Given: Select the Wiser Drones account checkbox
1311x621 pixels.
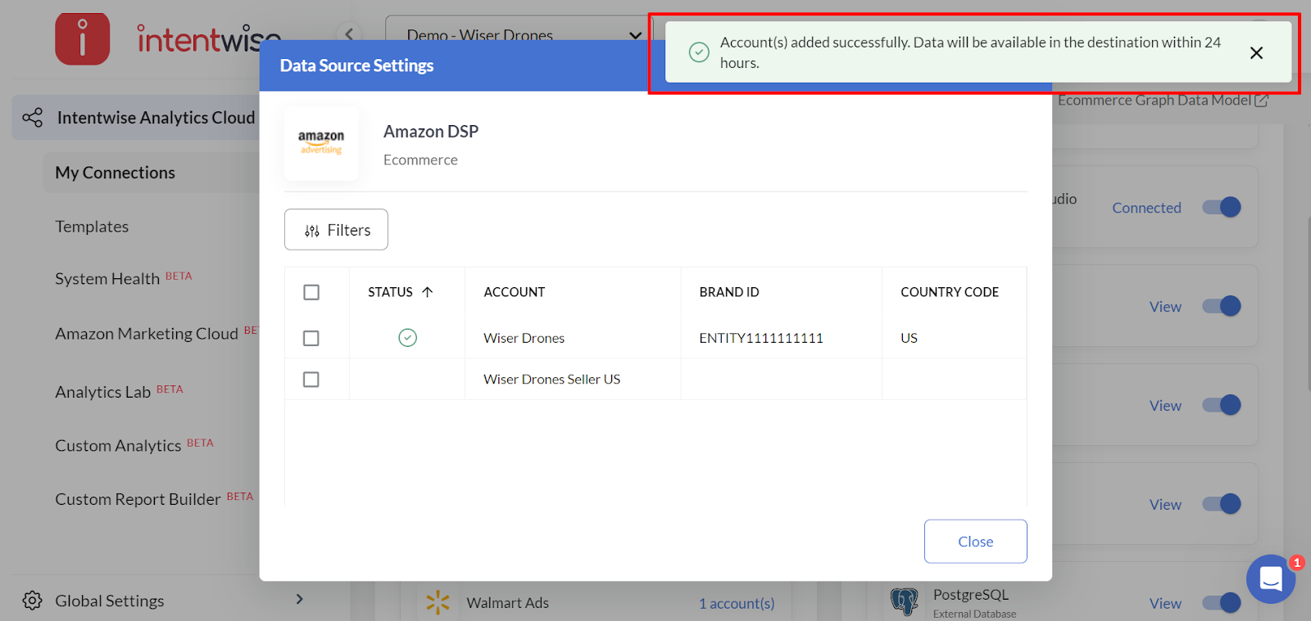Looking at the screenshot, I should pyautogui.click(x=311, y=338).
